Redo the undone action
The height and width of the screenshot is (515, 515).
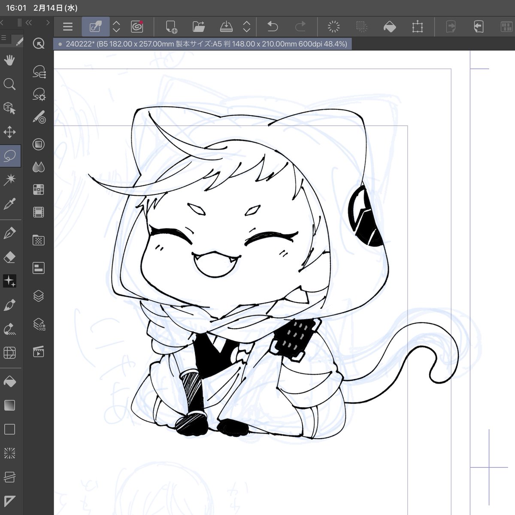tap(300, 27)
